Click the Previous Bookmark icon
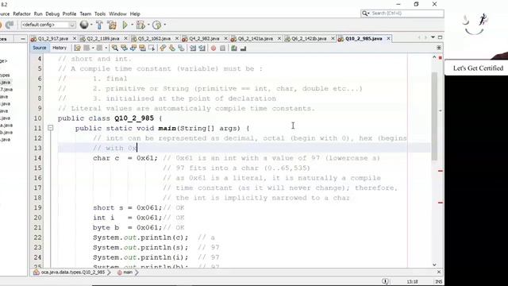Image resolution: width=508 pixels, height=286 pixels. [x=163, y=48]
